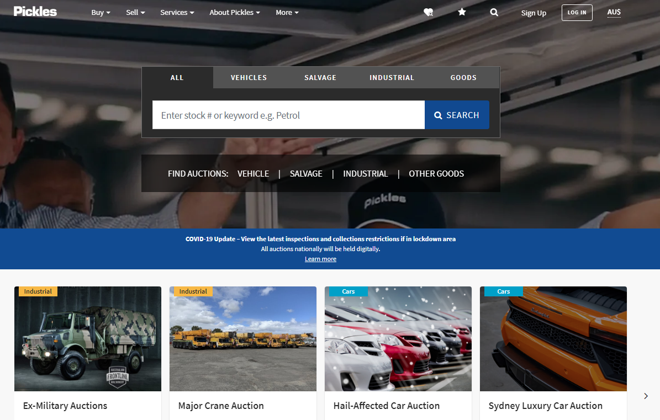The height and width of the screenshot is (420, 660).
Task: Click the LOG IN button
Action: point(577,13)
